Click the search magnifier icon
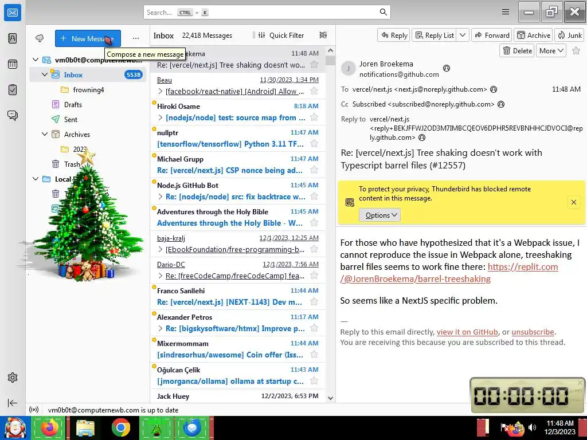The width and height of the screenshot is (587, 440). click(383, 12)
